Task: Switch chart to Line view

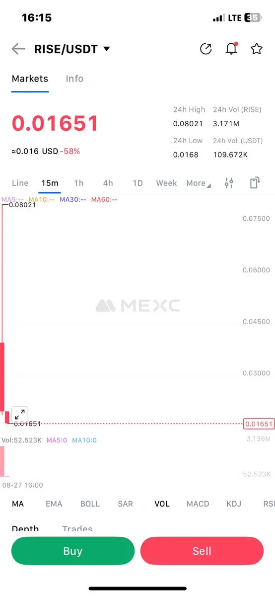Action: pyautogui.click(x=20, y=183)
